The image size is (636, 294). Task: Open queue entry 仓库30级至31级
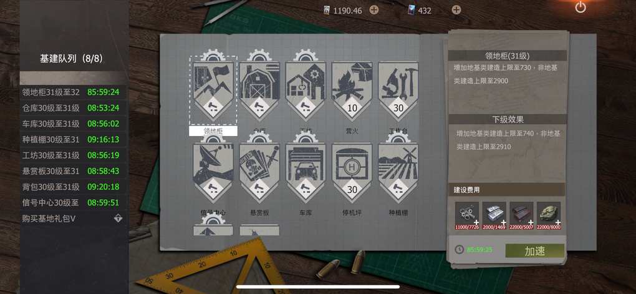tap(71, 108)
